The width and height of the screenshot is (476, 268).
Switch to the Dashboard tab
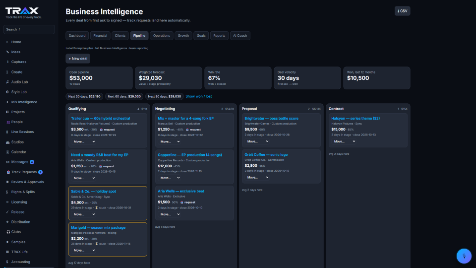tap(77, 36)
